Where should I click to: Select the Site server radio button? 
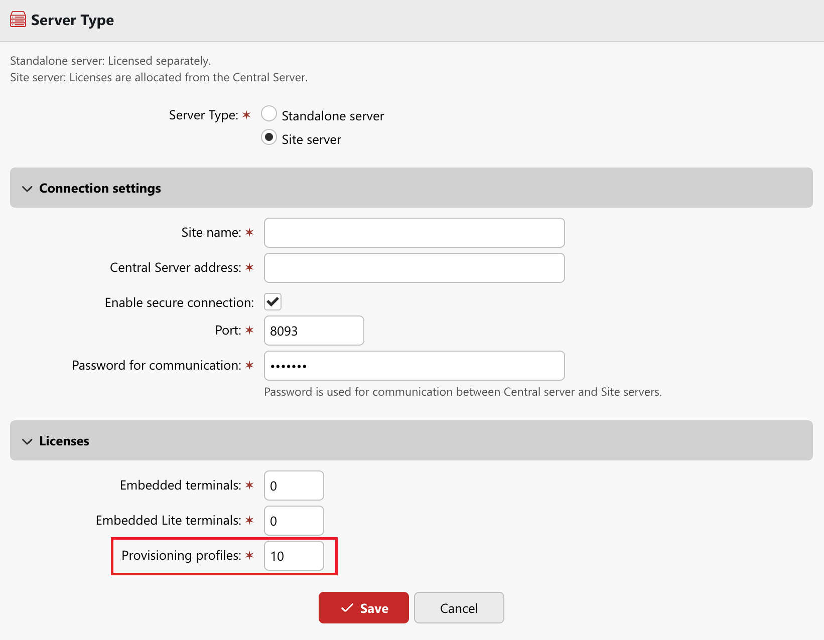(x=269, y=137)
